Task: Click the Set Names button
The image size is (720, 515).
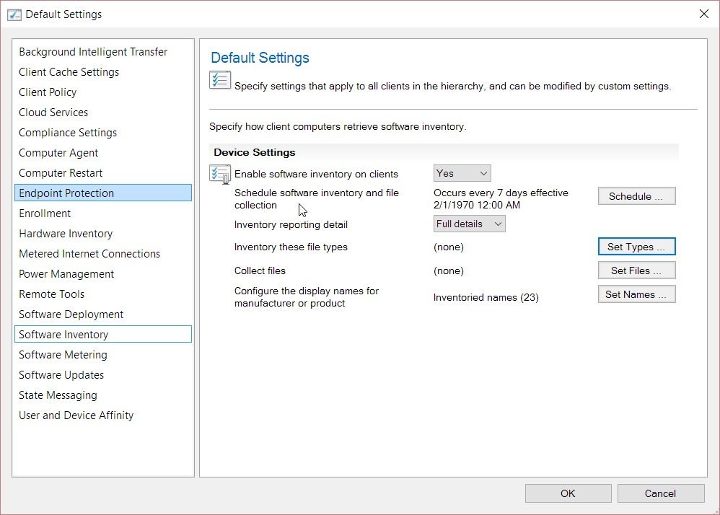Action: (636, 294)
